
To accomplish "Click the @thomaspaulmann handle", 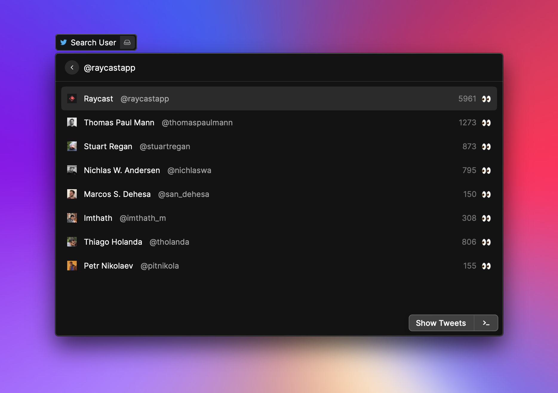I will point(197,123).
